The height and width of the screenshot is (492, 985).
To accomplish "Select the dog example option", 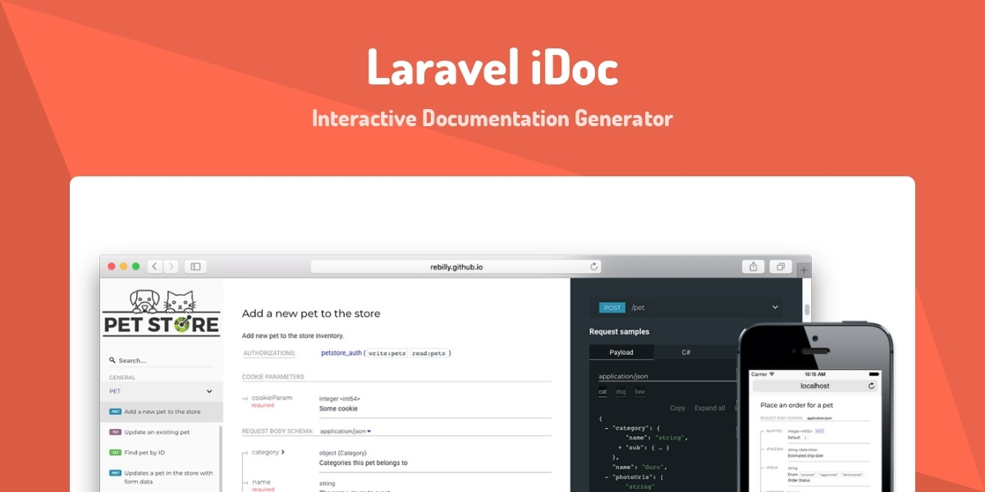I will click(x=621, y=392).
